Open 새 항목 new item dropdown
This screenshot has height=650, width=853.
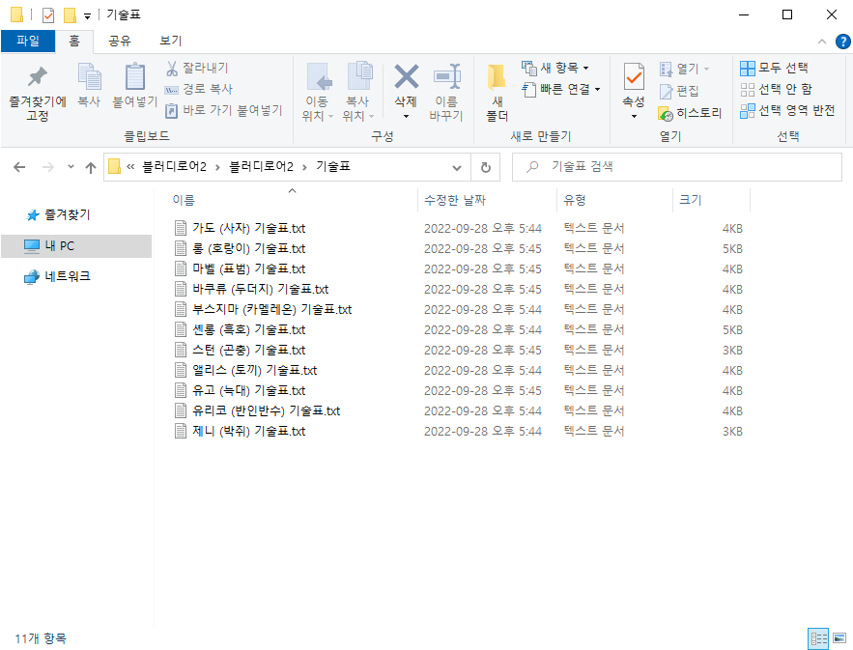point(554,68)
